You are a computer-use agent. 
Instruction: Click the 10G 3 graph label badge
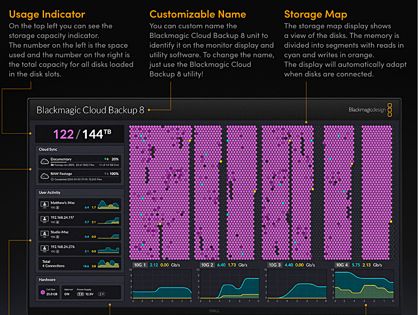click(275, 265)
